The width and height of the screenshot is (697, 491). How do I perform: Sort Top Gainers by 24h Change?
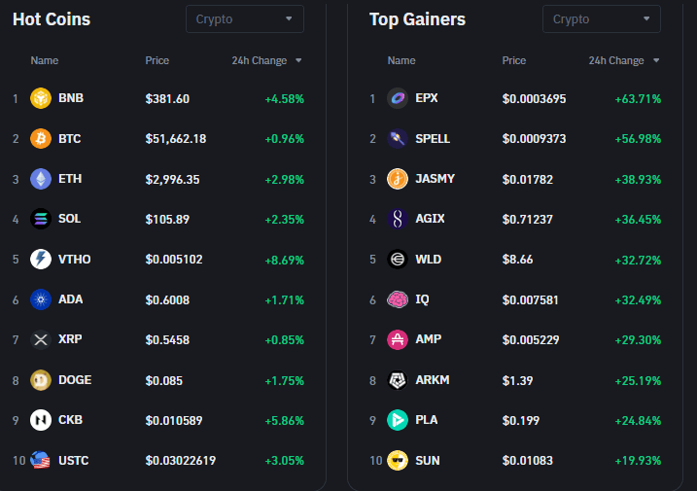click(x=623, y=60)
